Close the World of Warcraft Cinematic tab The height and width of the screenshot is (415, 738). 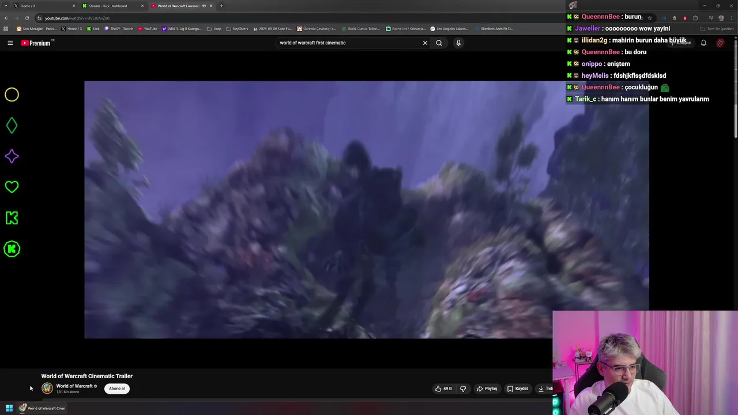(211, 6)
